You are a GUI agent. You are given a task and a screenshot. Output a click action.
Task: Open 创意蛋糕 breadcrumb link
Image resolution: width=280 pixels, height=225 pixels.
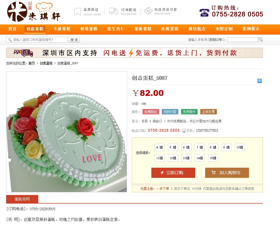click(46, 63)
